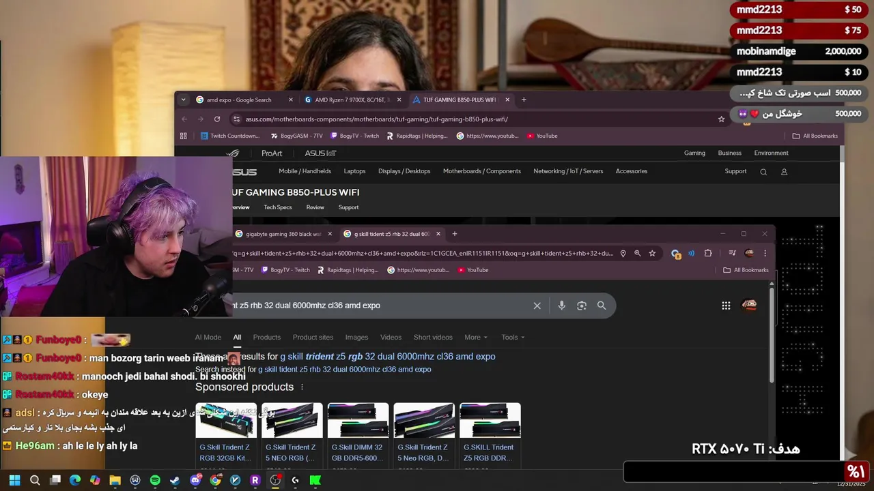
Task: Click Chrome profile avatar in front toolbar
Action: pyautogui.click(x=749, y=253)
